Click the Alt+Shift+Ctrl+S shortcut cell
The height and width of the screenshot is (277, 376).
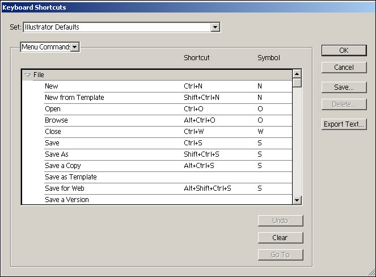208,188
